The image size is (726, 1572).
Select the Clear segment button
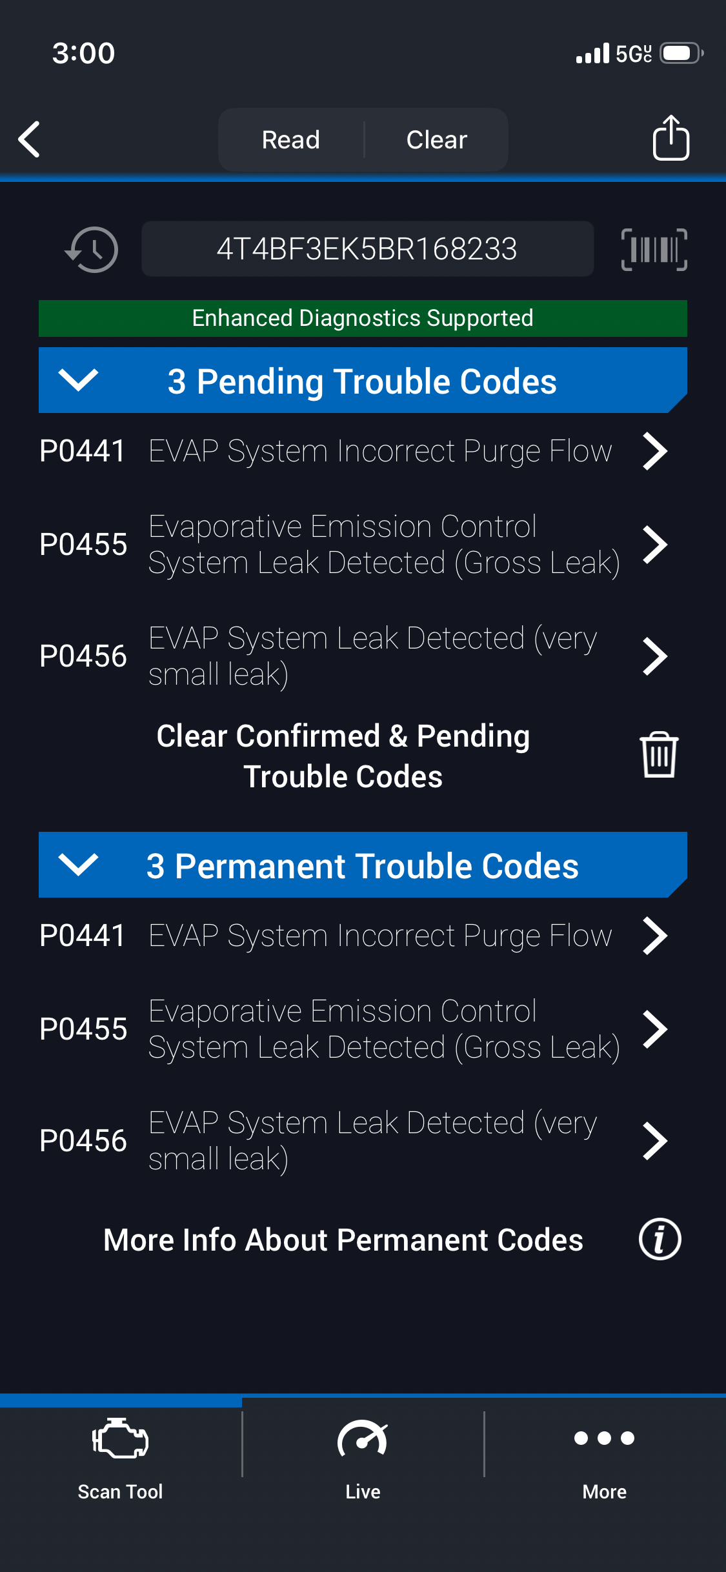[437, 139]
